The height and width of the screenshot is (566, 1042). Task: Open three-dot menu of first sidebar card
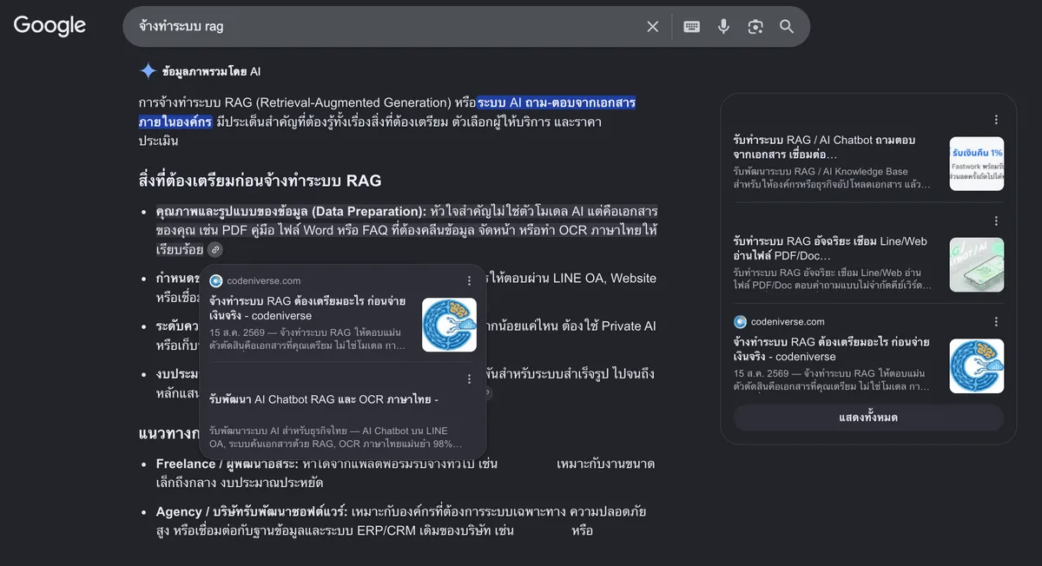(x=996, y=120)
